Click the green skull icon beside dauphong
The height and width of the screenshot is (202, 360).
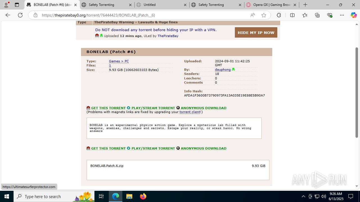233,70
